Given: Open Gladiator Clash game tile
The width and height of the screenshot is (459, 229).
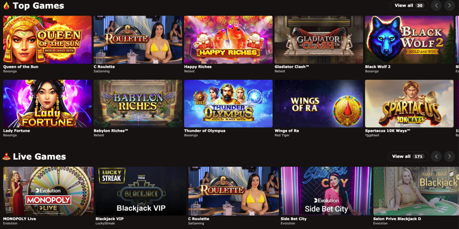Looking at the screenshot, I should 319,39.
